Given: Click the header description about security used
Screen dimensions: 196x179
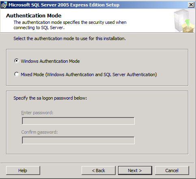Looking at the screenshot, I should click(x=70, y=25).
